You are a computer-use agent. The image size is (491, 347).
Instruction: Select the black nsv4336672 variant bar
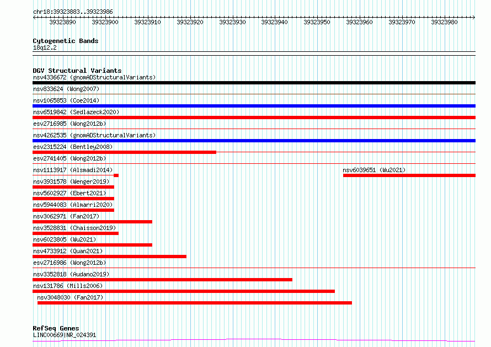pyautogui.click(x=254, y=83)
